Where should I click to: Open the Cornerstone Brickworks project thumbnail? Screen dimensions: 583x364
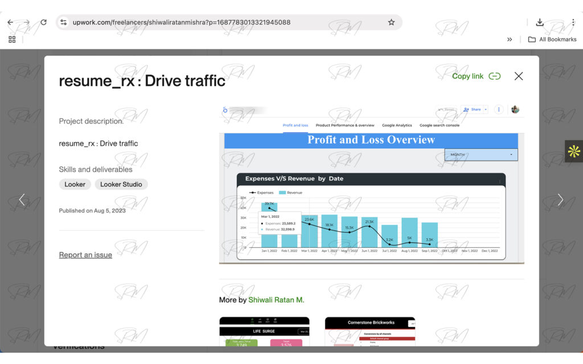[x=370, y=332]
